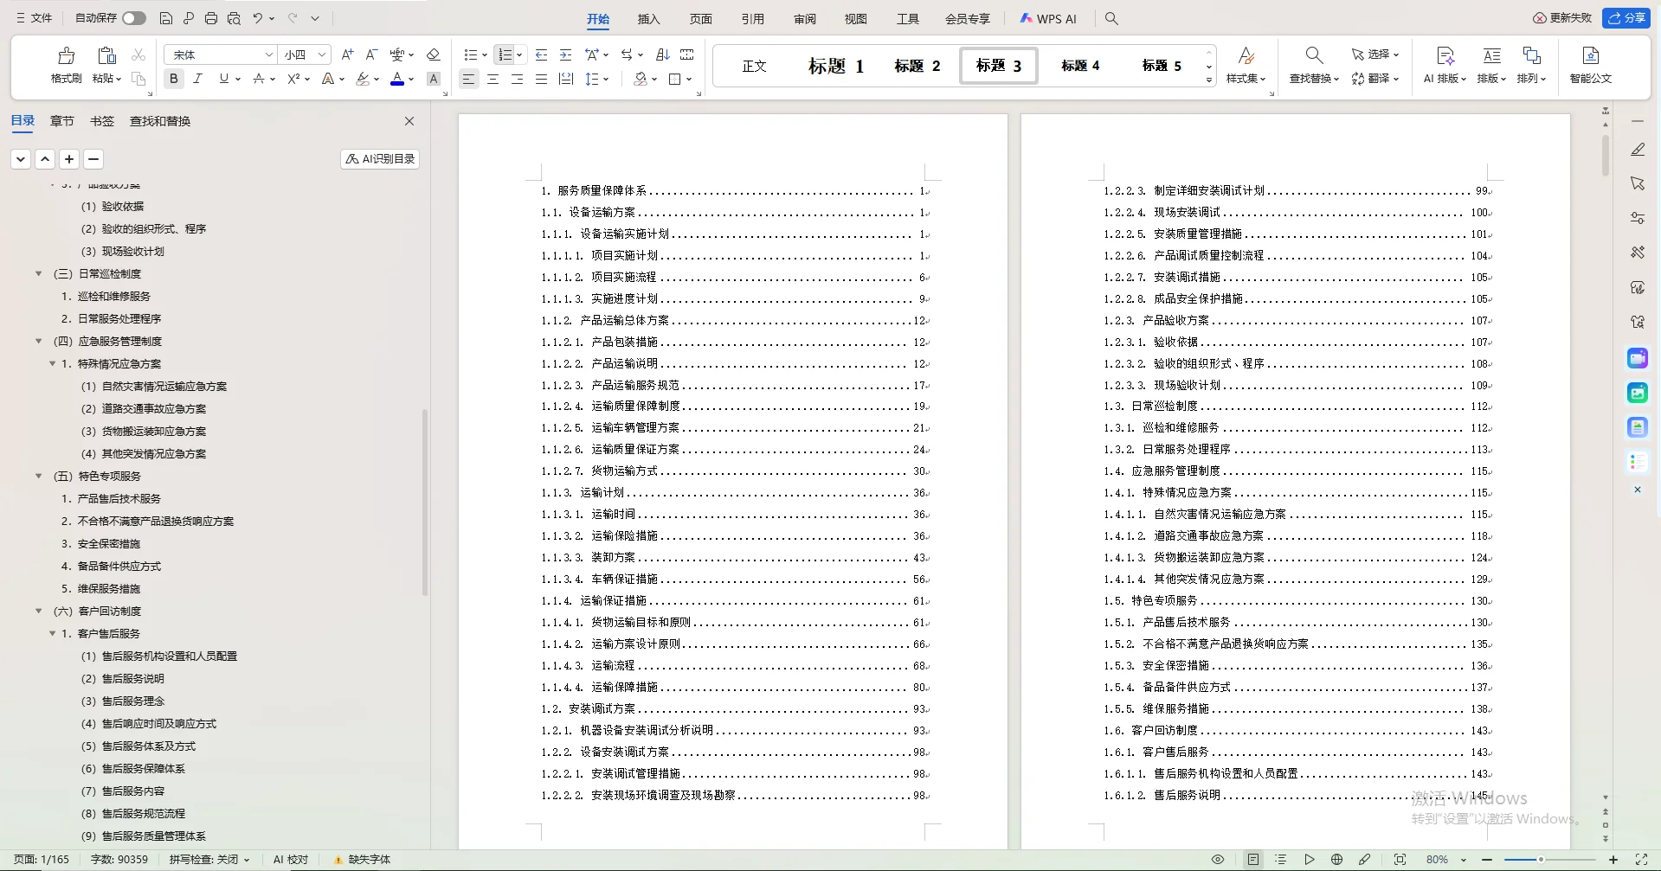Open the 选择 selection dropdown
This screenshot has width=1661, height=871.
coord(1375,54)
